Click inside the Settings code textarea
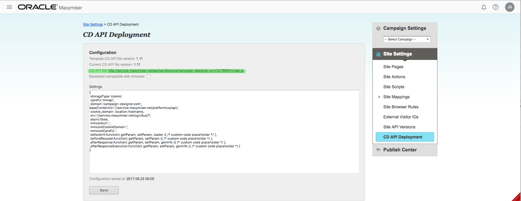The height and width of the screenshot is (201, 521). (224, 132)
